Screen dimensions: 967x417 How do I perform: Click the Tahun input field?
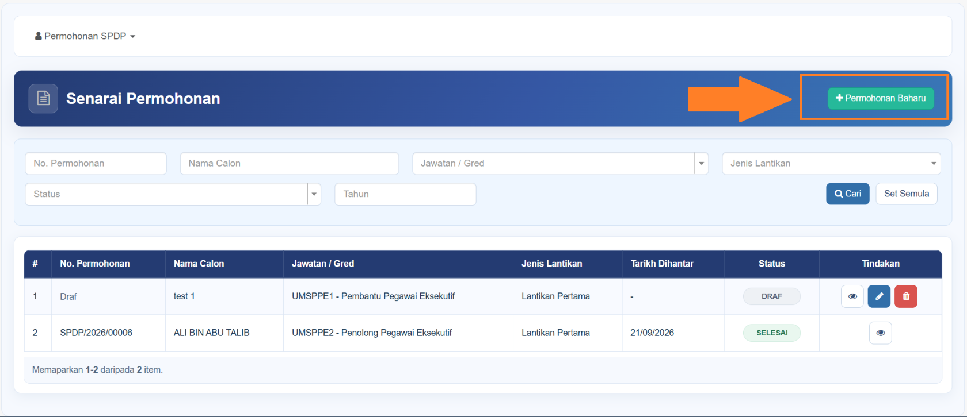(405, 194)
